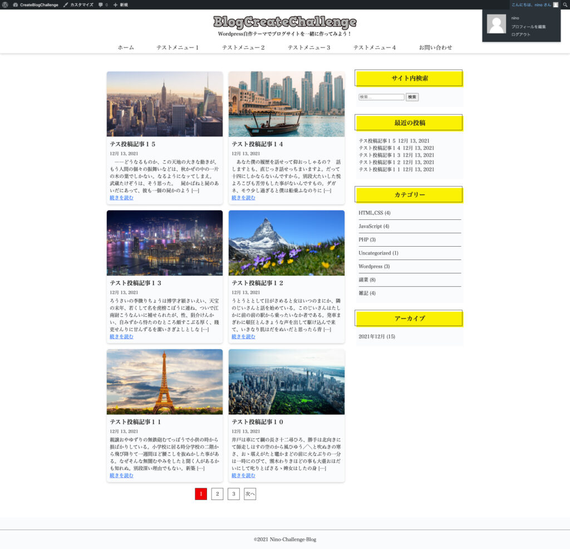Open the PHP (3) category
Screen dimensions: 570x549
click(x=367, y=239)
